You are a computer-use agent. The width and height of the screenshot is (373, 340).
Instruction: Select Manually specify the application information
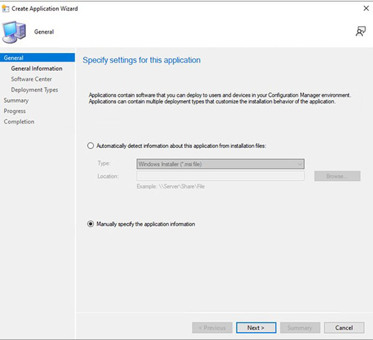[x=91, y=224]
